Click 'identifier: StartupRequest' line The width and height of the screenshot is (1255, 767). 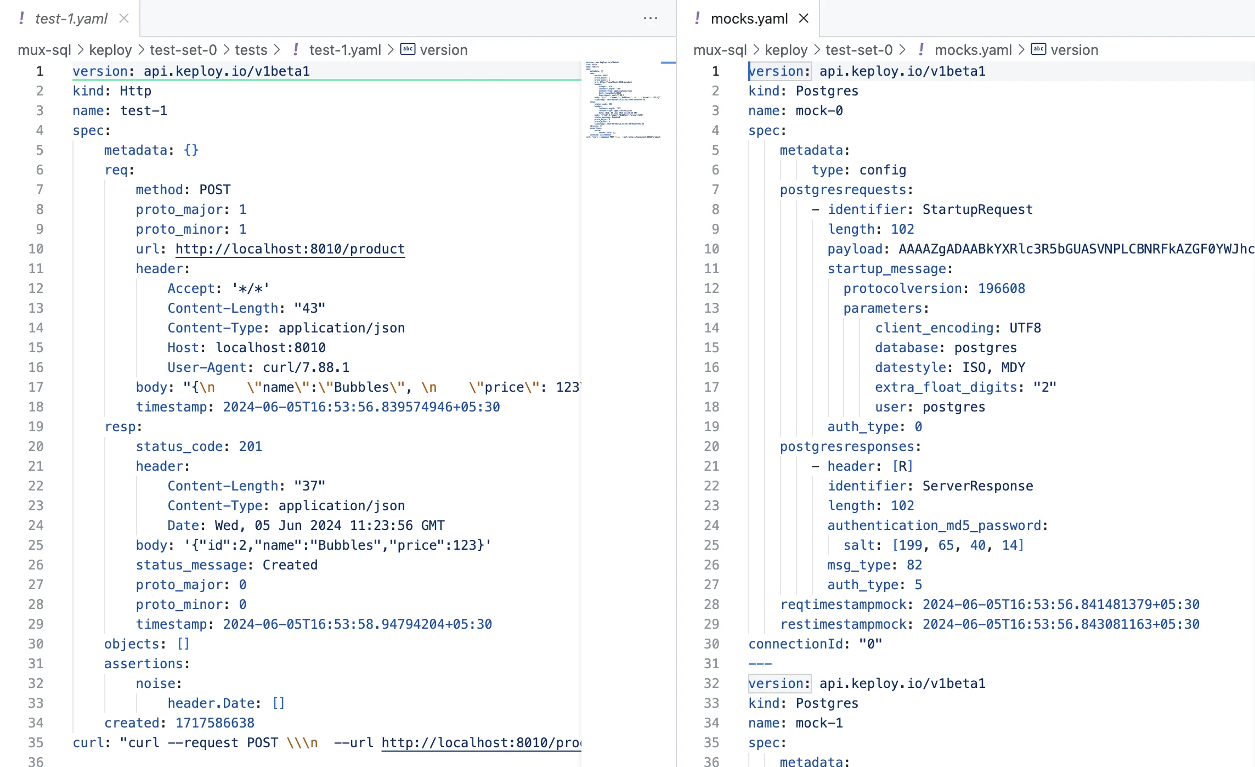tap(930, 210)
